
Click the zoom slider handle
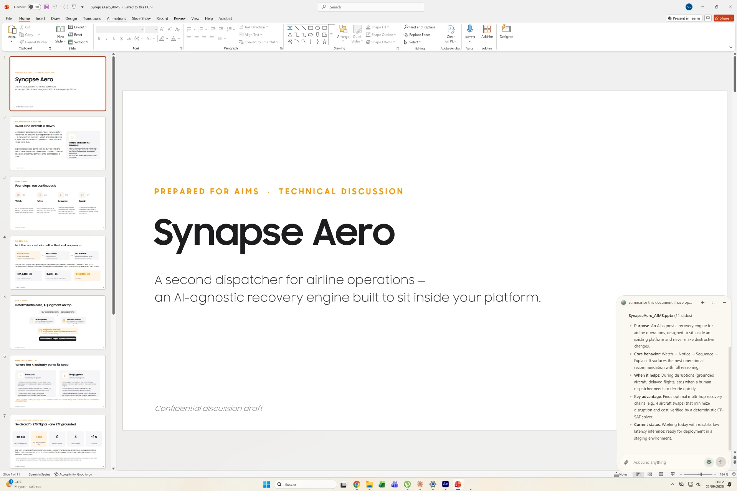tap(701, 475)
